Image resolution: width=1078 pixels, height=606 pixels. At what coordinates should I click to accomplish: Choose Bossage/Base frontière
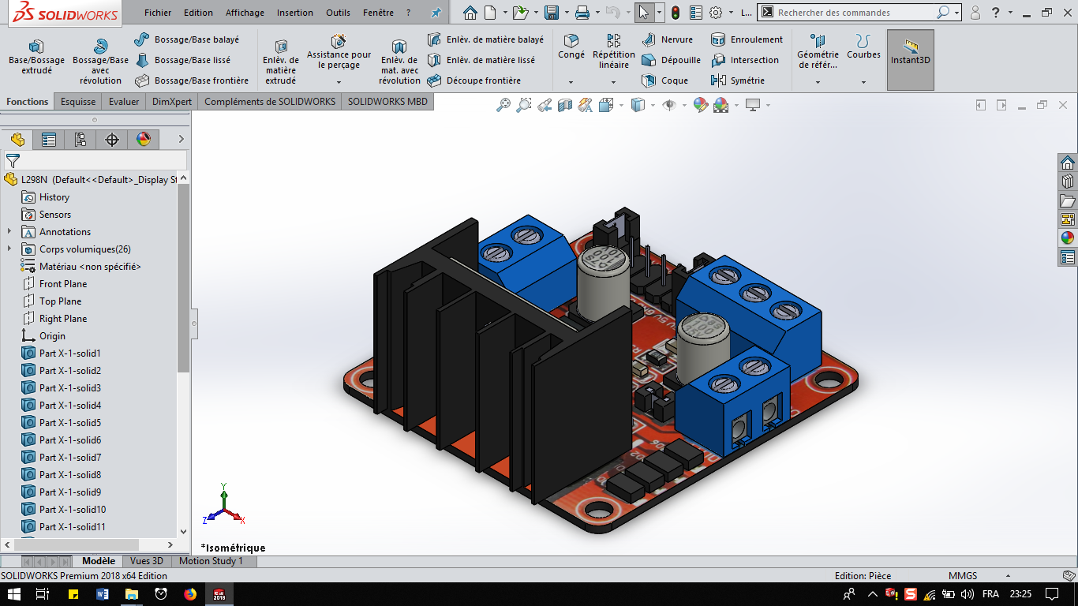192,80
